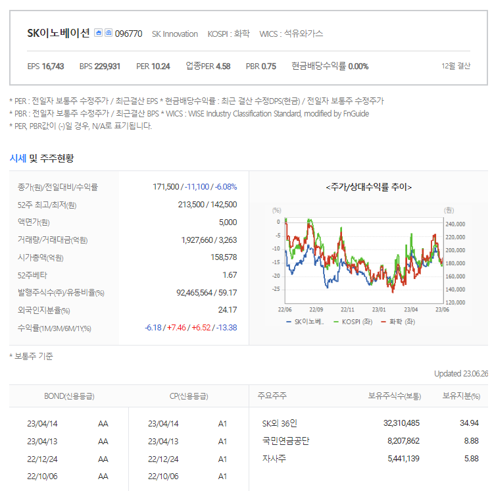Open the company homepage house icon

pos(99,33)
